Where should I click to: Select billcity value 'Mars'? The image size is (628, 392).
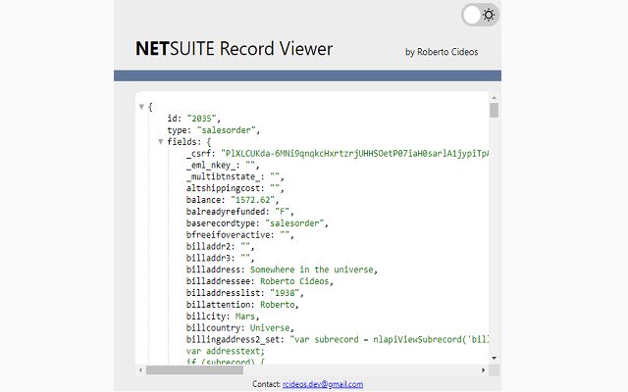tap(245, 316)
